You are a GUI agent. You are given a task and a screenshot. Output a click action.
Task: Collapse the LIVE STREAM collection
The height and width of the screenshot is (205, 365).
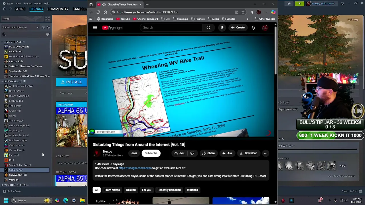(3, 42)
